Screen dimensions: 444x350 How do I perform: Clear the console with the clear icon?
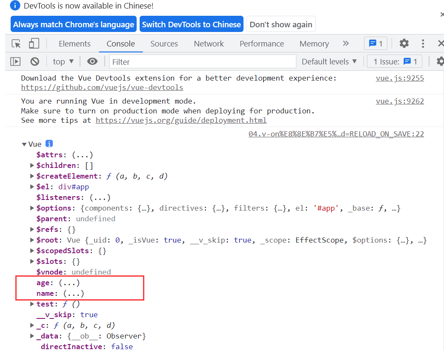(35, 62)
